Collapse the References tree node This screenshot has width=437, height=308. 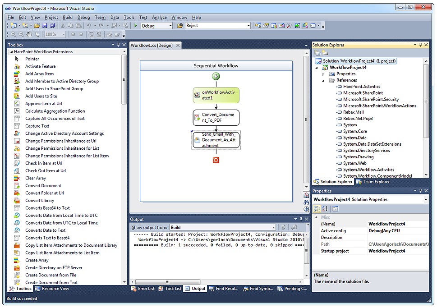click(323, 80)
